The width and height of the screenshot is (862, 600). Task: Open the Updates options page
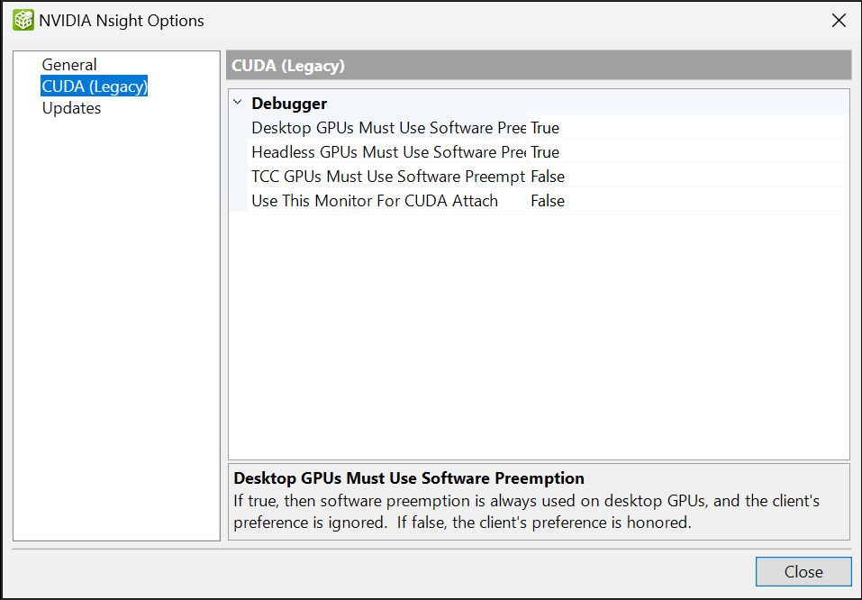[71, 108]
